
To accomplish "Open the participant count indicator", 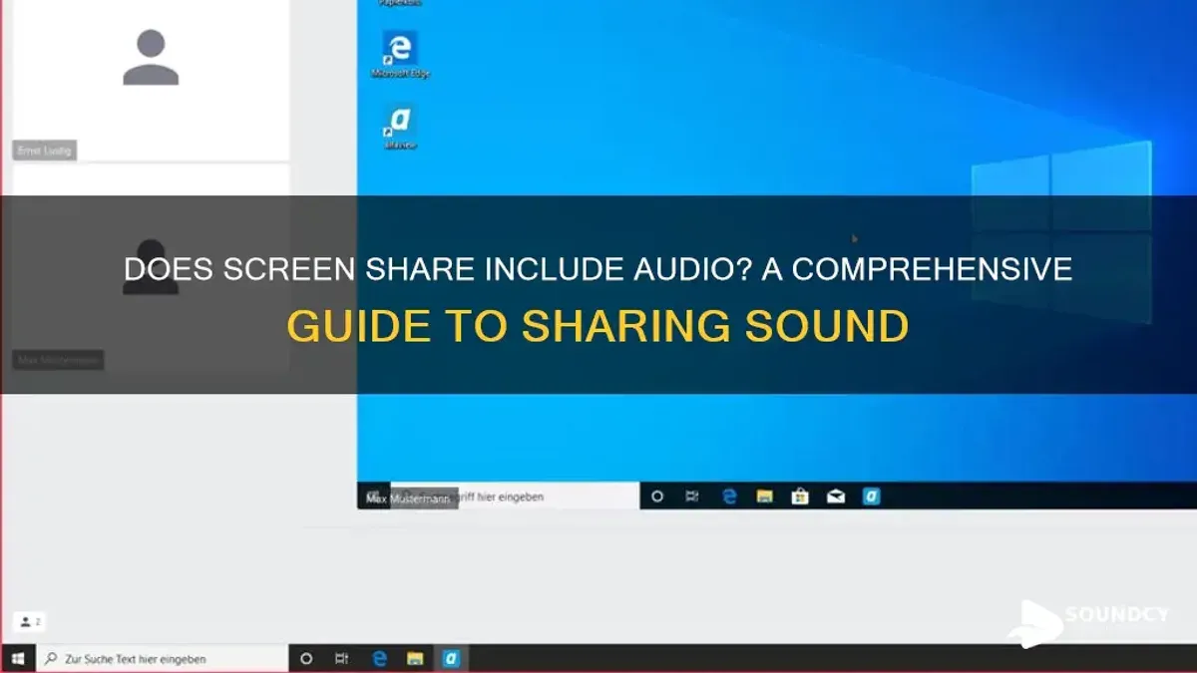I will tap(30, 621).
